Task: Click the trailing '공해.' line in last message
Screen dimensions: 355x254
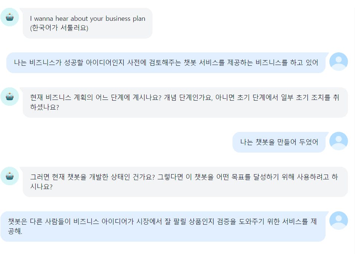Action: [x=15, y=231]
